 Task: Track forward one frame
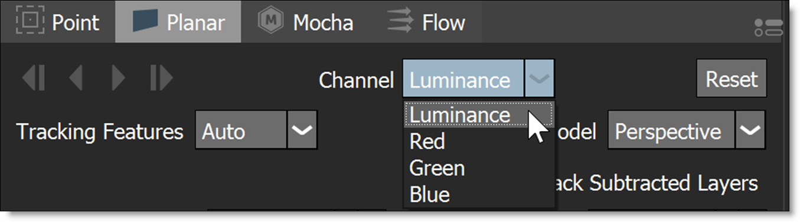[x=118, y=78]
